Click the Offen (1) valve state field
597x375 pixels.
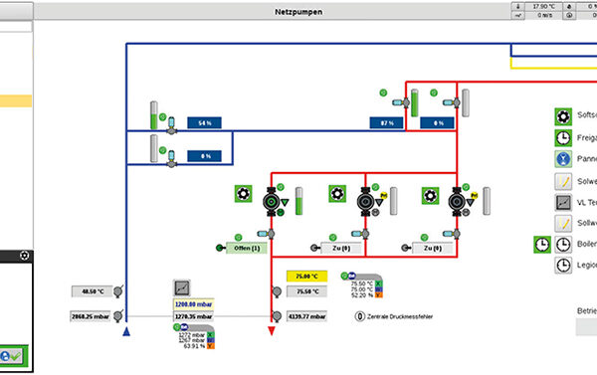pos(247,248)
